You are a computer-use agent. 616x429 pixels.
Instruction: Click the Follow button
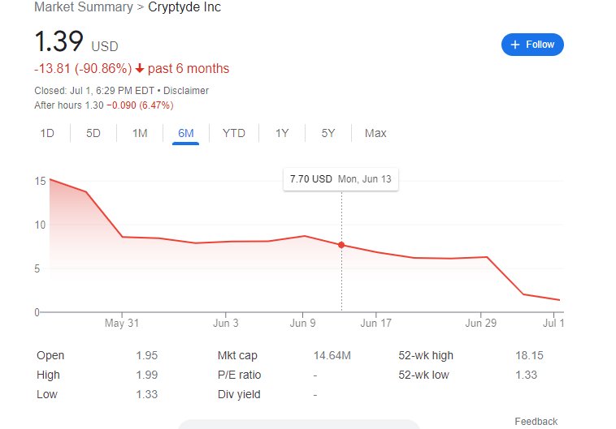[532, 45]
